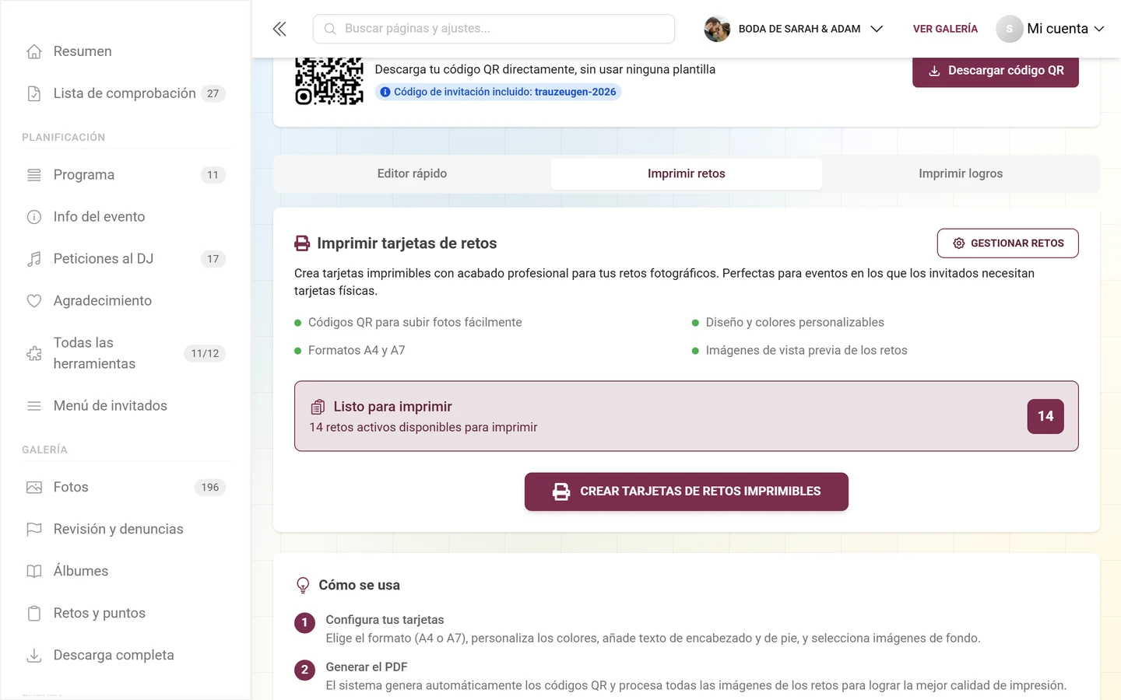Click the Peticiones al DJ music icon
The width and height of the screenshot is (1121, 700).
pos(34,259)
